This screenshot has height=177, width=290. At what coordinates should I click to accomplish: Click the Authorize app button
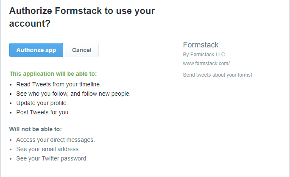pyautogui.click(x=36, y=50)
